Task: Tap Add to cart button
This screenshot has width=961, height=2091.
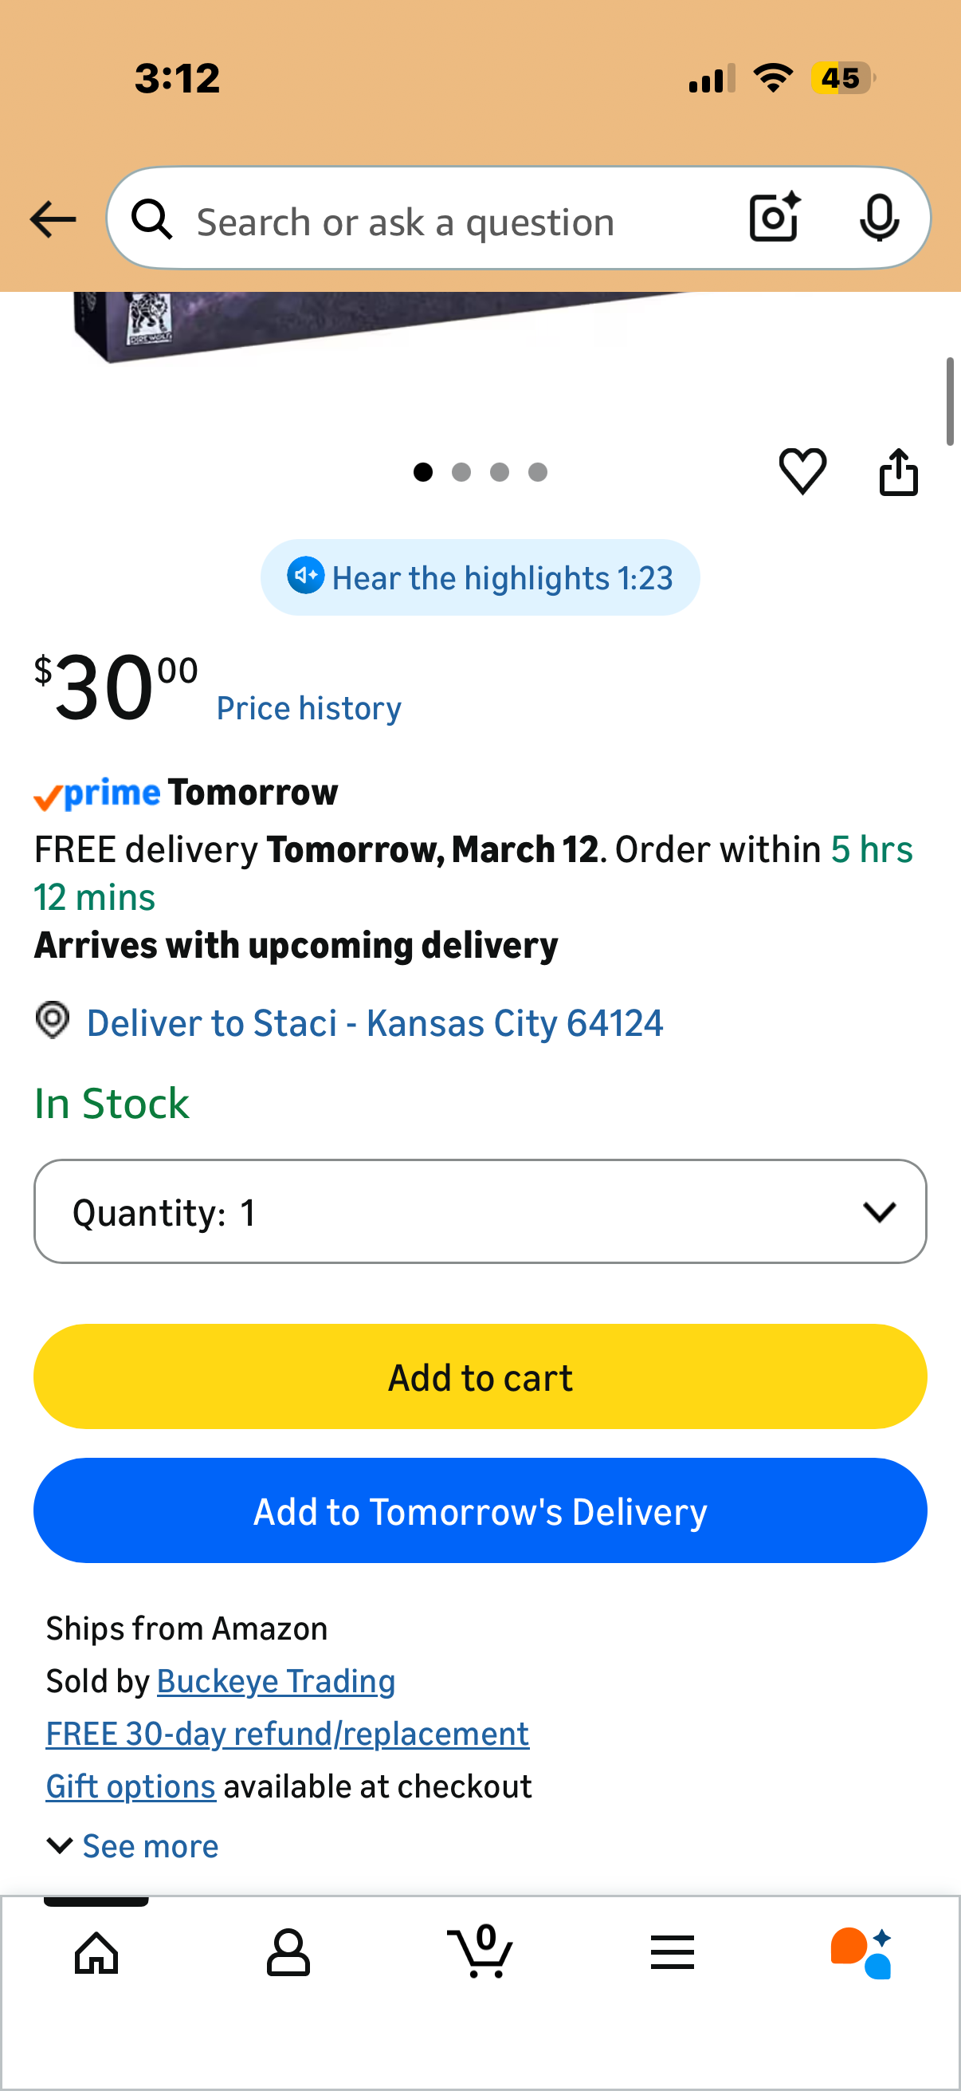Action: 480,1377
